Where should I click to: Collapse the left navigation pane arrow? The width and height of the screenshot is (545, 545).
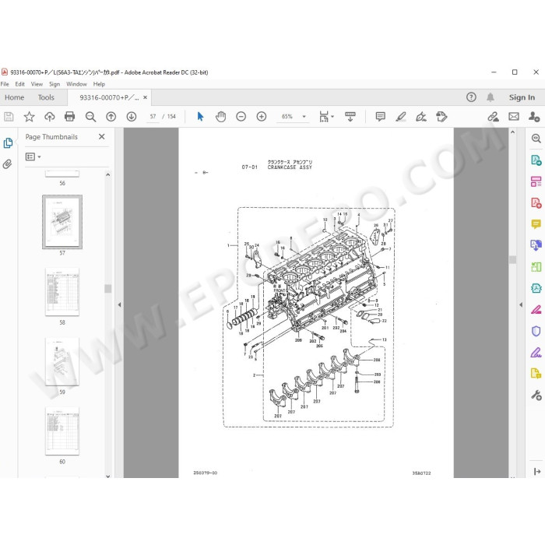[120, 305]
